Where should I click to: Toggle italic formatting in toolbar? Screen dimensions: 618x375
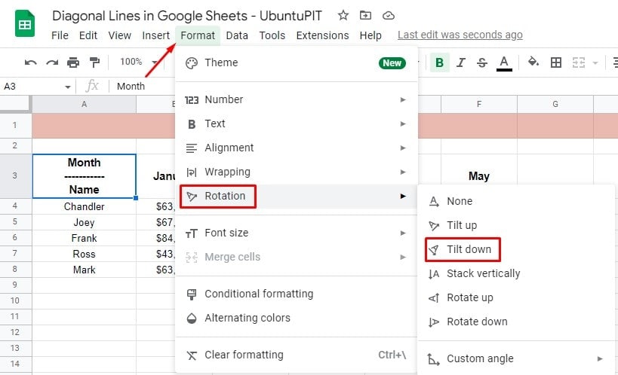[x=461, y=62]
